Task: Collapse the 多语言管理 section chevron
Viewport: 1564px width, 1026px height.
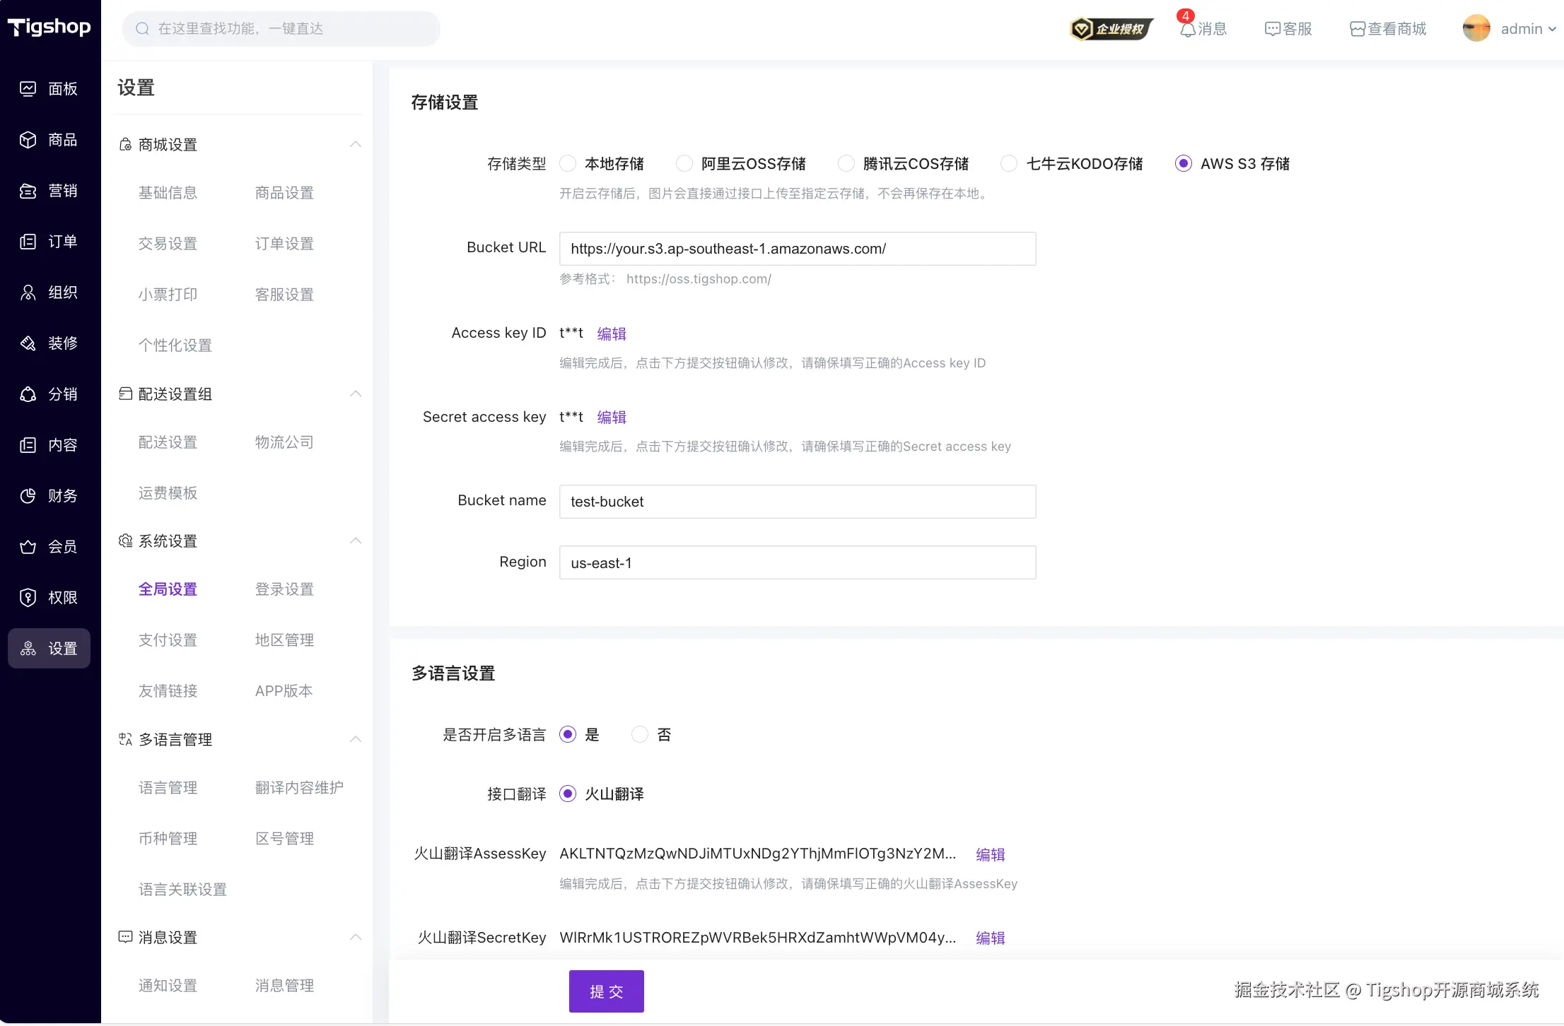Action: pyautogui.click(x=356, y=740)
